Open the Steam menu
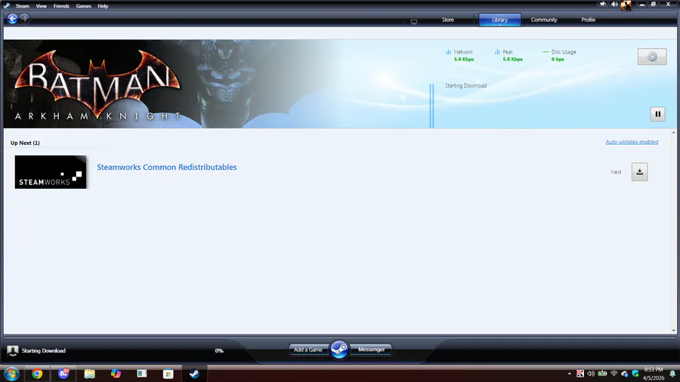 point(22,6)
